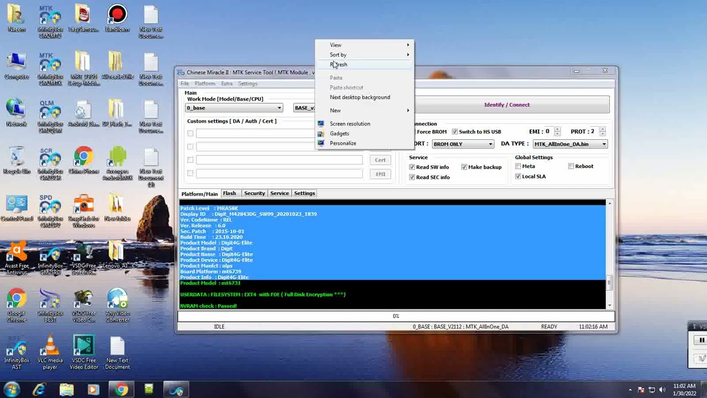Expand the New submenu in context menu
The width and height of the screenshot is (707, 398).
click(x=365, y=111)
